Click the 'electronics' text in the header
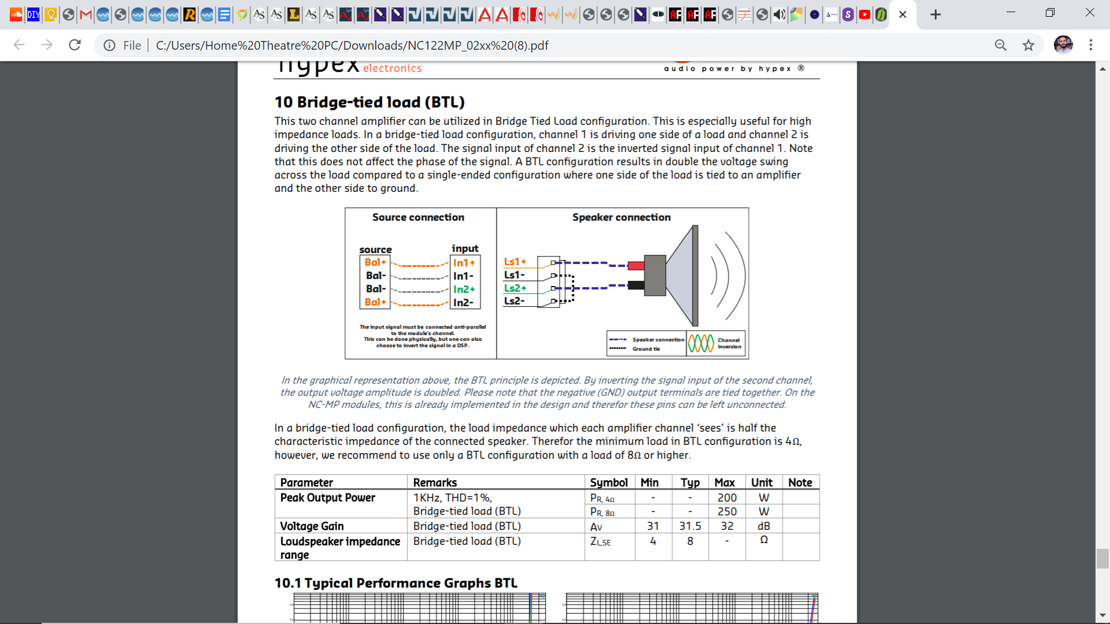The image size is (1110, 624). 393,68
